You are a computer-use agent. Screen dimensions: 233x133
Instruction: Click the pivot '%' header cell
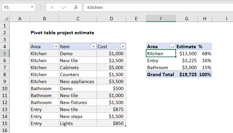point(205,47)
